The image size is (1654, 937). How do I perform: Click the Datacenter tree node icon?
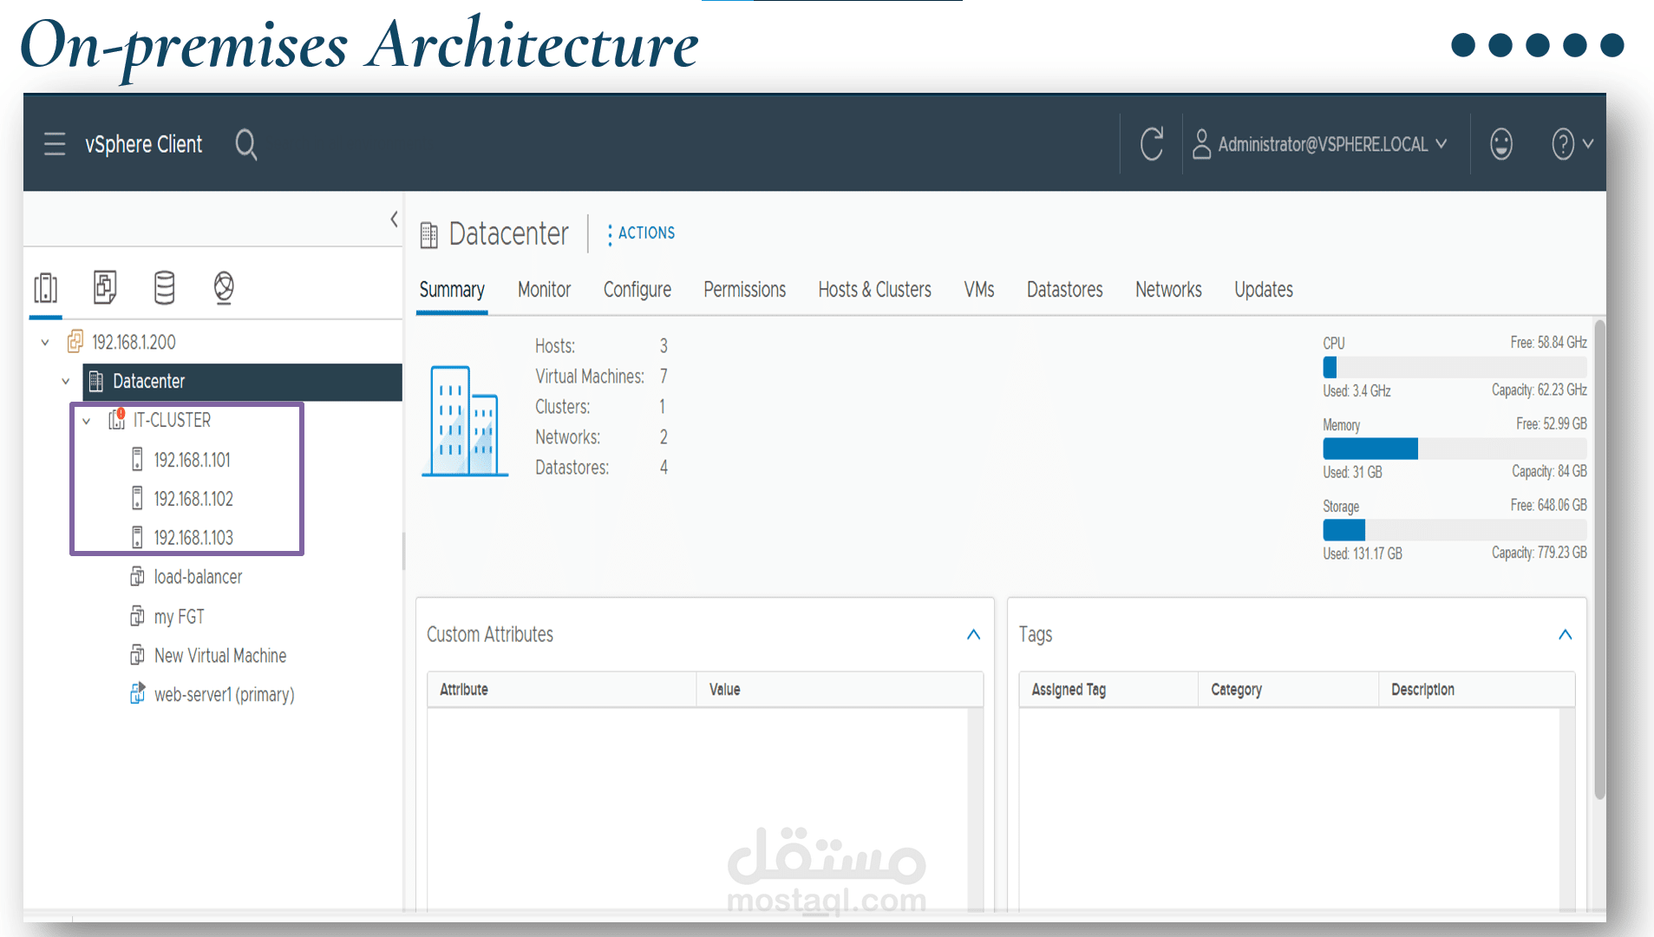(96, 382)
